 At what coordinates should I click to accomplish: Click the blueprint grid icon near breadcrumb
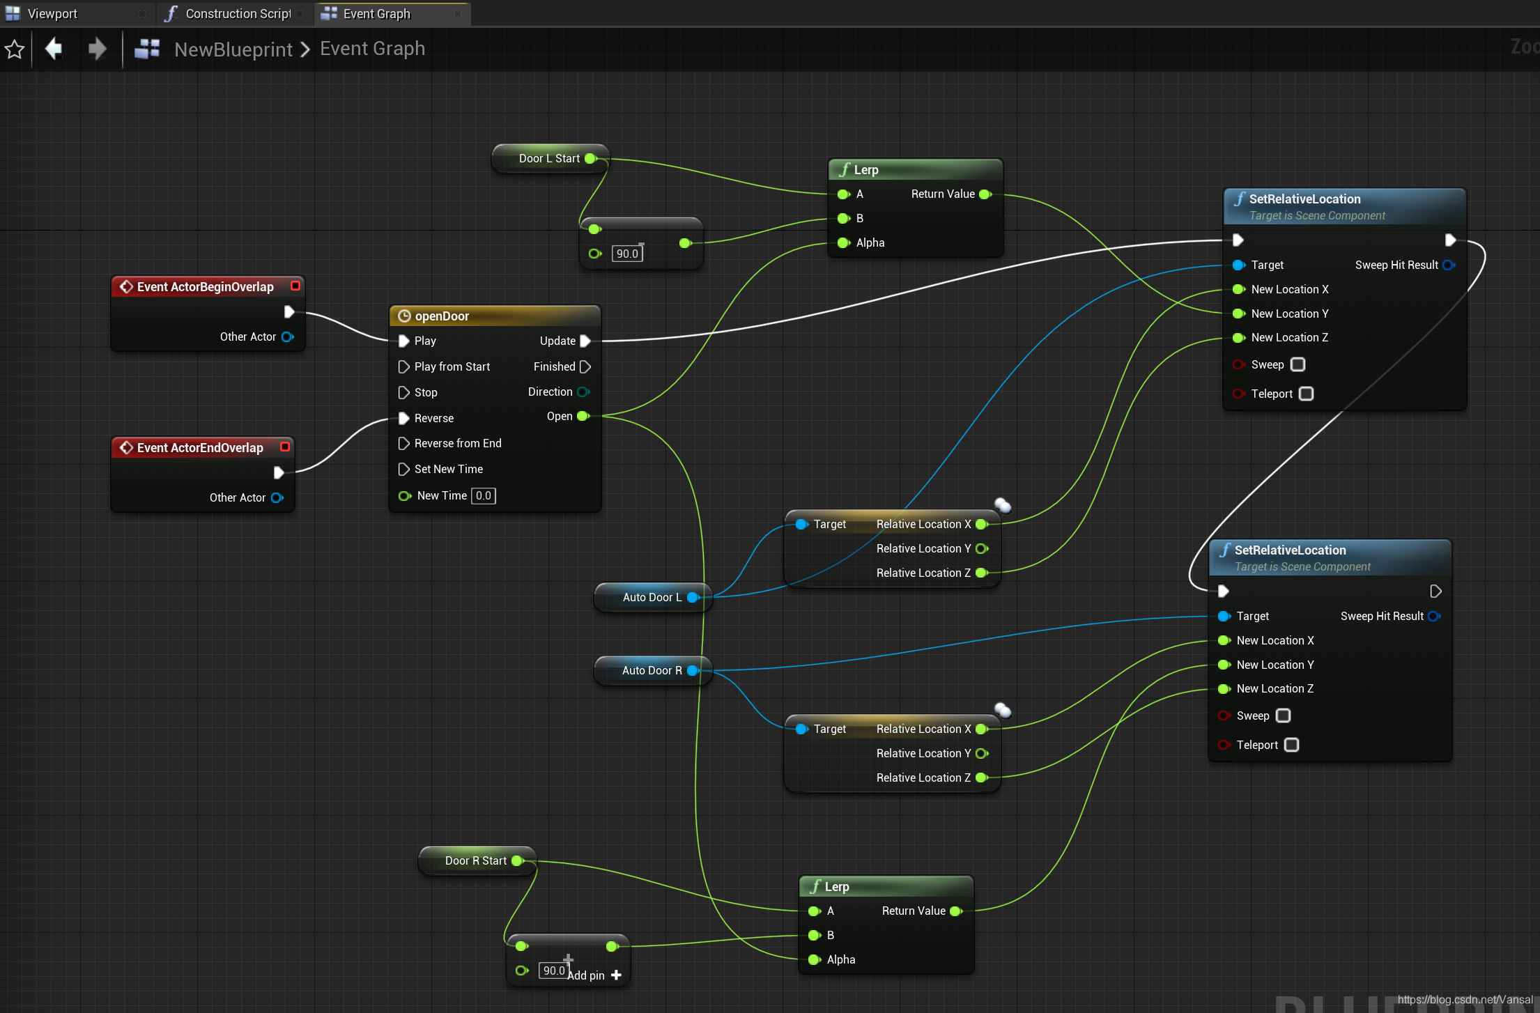(147, 49)
